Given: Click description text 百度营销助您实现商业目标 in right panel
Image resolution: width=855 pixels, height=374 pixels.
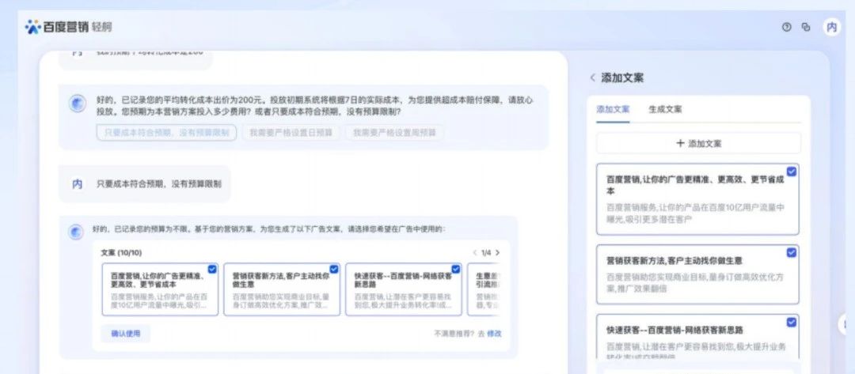Looking at the screenshot, I should (x=696, y=282).
